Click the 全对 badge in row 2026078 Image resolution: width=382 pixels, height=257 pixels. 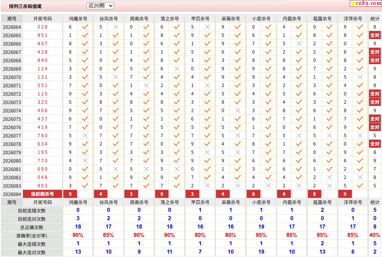(375, 144)
